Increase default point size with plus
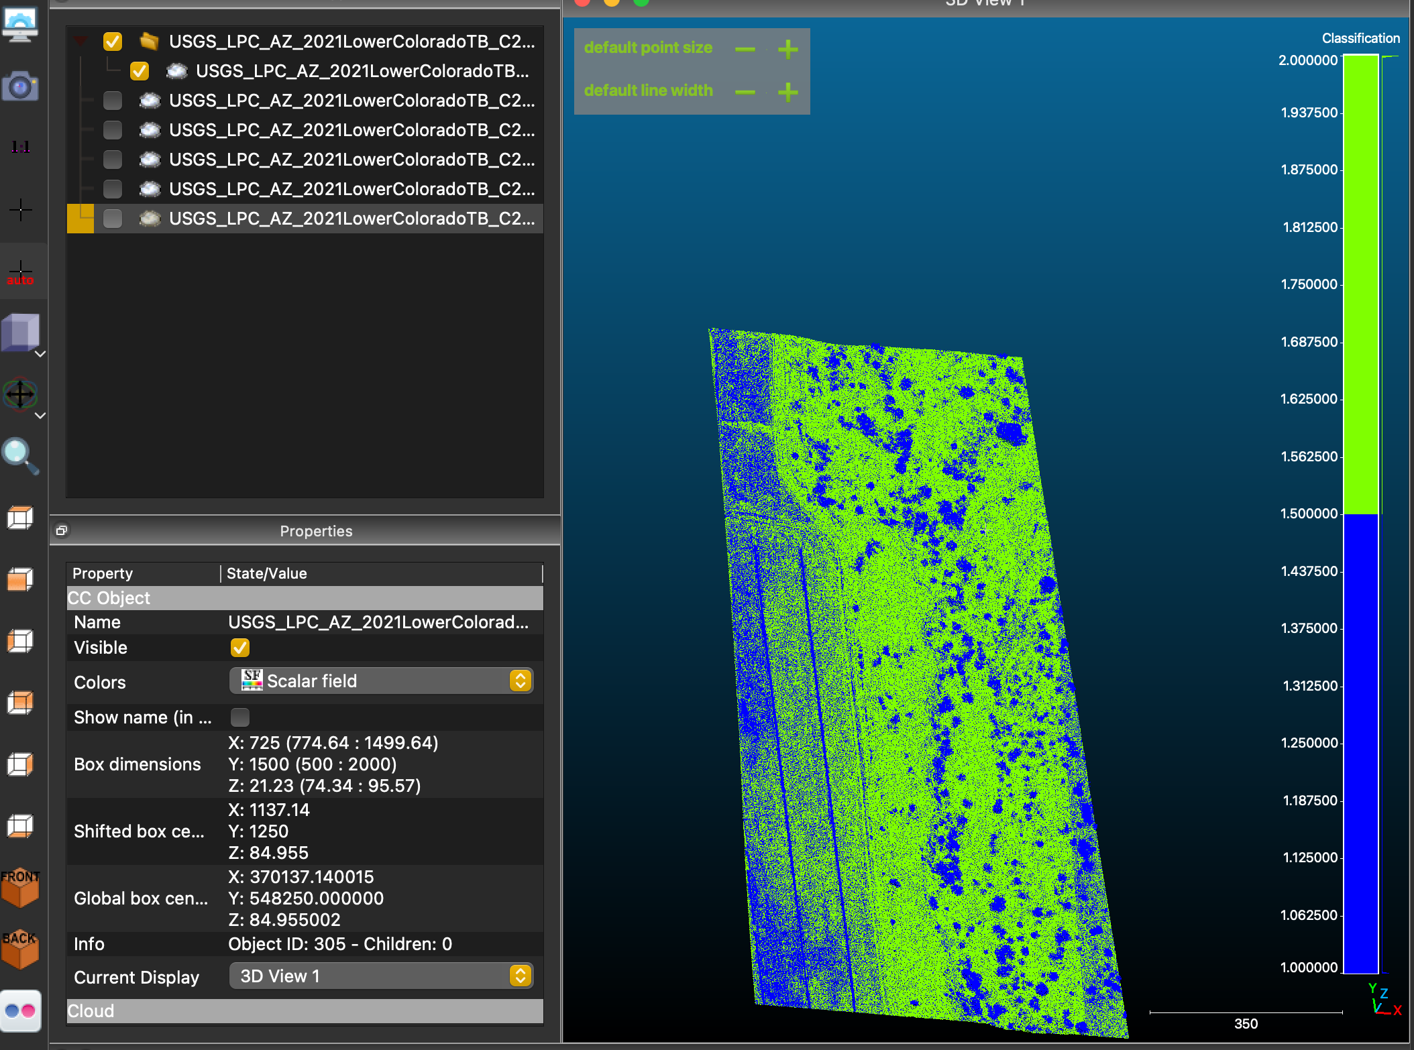 point(788,49)
